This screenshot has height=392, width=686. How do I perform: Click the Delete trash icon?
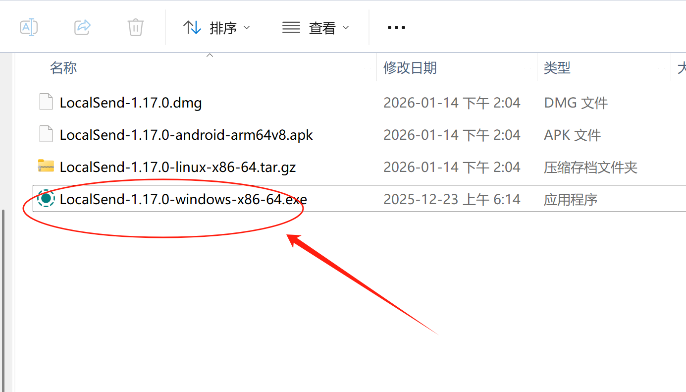click(x=136, y=27)
